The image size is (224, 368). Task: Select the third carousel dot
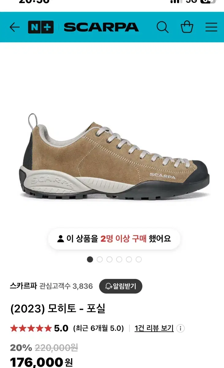point(109,259)
